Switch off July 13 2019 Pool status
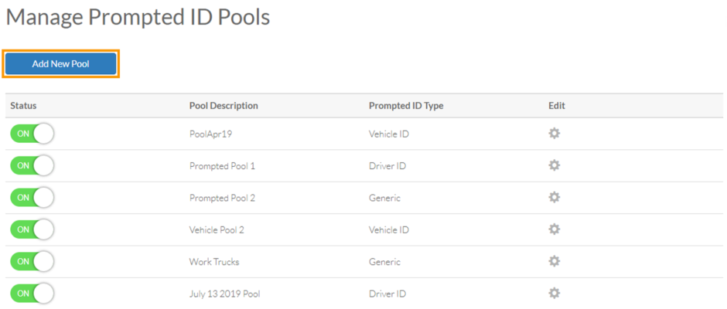The image size is (727, 309). (32, 294)
